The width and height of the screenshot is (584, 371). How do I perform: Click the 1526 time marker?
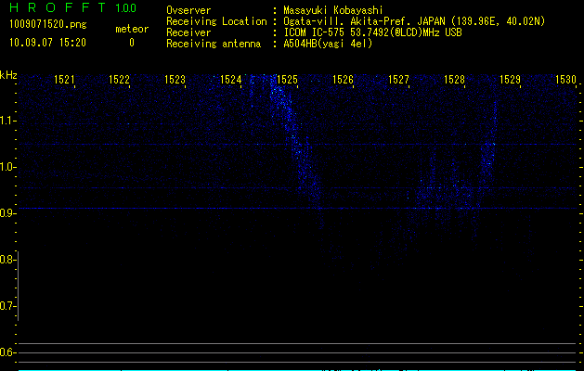(343, 80)
